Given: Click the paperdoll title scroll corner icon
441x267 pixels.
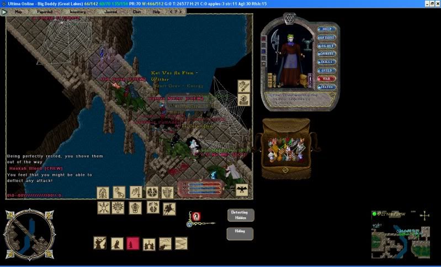Looking at the screenshot, I should pyautogui.click(x=332, y=95).
